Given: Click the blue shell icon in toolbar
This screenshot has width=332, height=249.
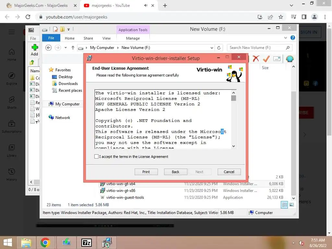Looking at the screenshot, I should click(x=290, y=59).
